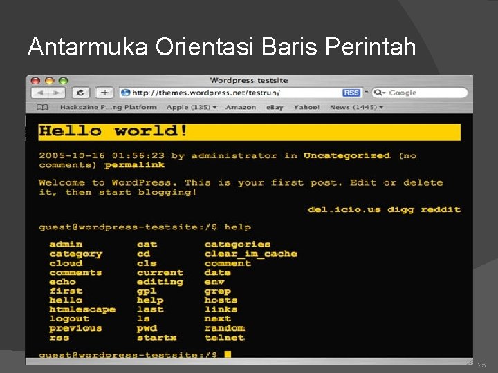498x373 pixels.
Task: Go back with the Safari back arrow
Action: (x=40, y=93)
